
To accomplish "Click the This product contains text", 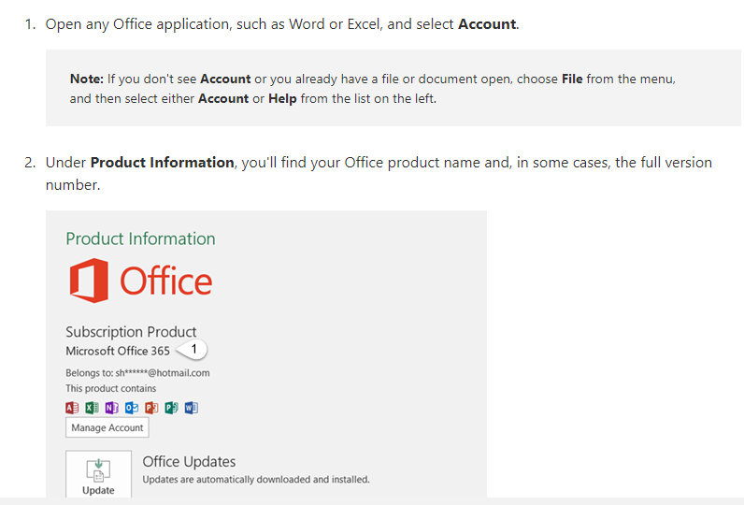I will pos(111,388).
